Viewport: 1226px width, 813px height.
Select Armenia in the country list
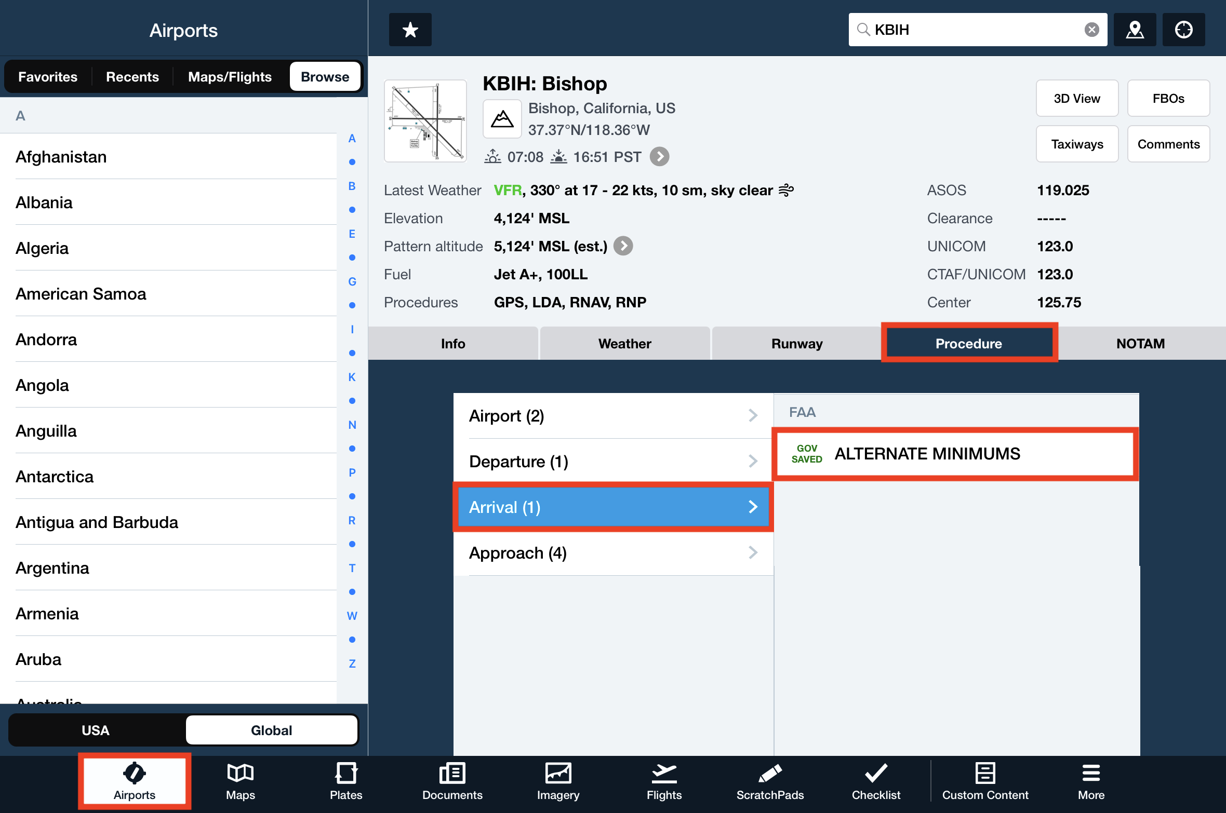pyautogui.click(x=168, y=614)
